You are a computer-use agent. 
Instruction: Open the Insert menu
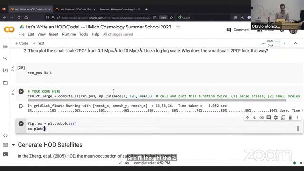pyautogui.click(x=54, y=34)
